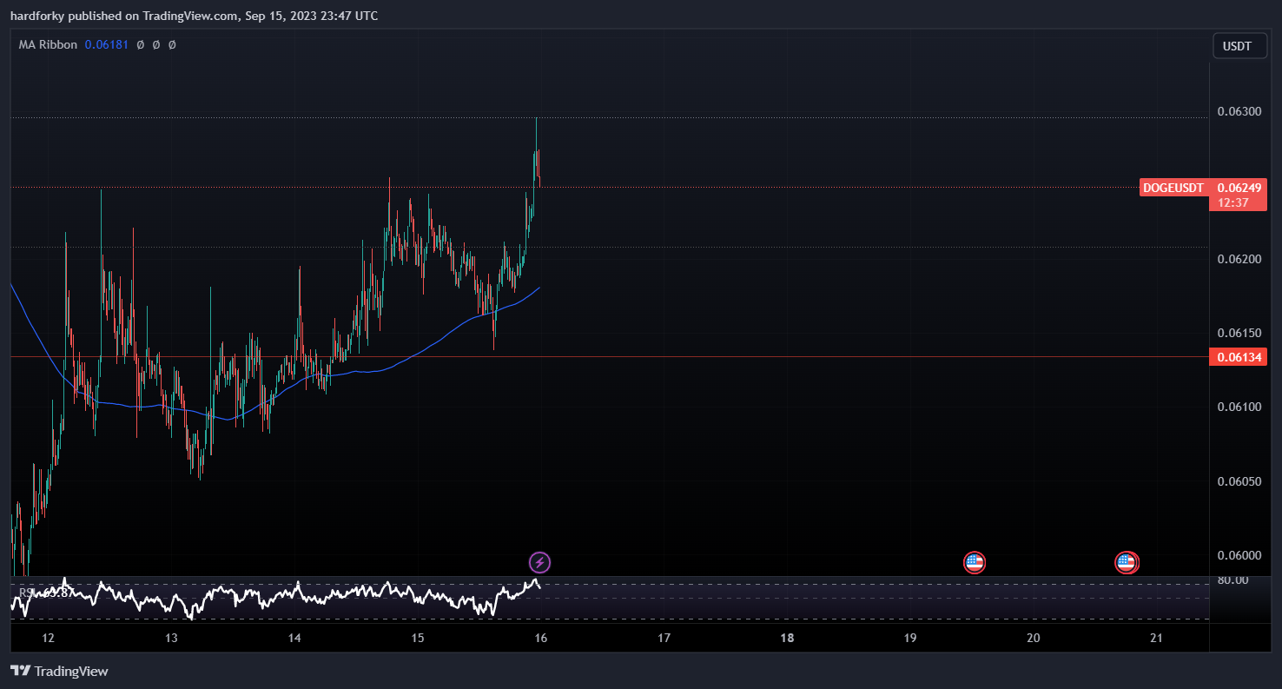
Task: Click the 0.06000 price axis label
Action: (1239, 554)
